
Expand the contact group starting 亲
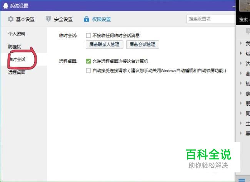pyautogui.click(x=241, y=93)
